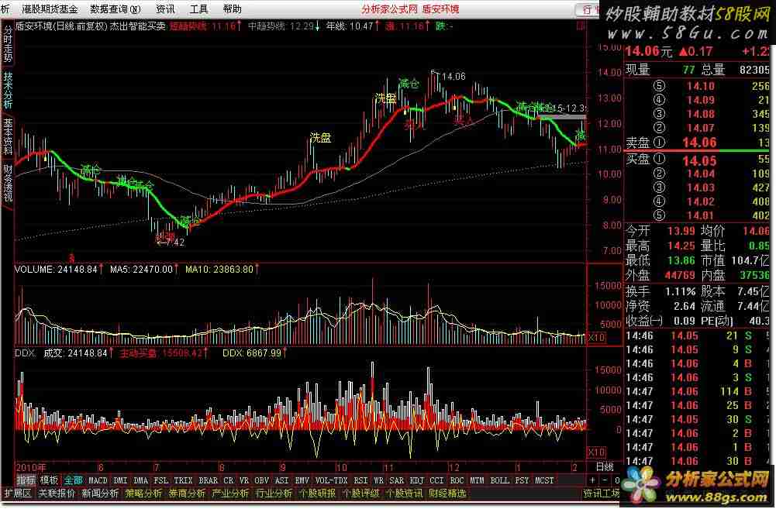Click the 全部 indicator filter
The height and width of the screenshot is (509, 776).
73,480
